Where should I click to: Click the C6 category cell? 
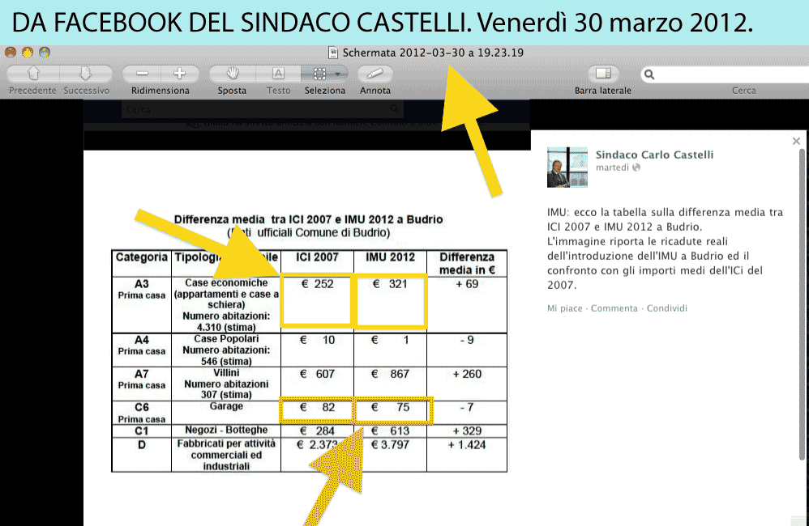(141, 412)
